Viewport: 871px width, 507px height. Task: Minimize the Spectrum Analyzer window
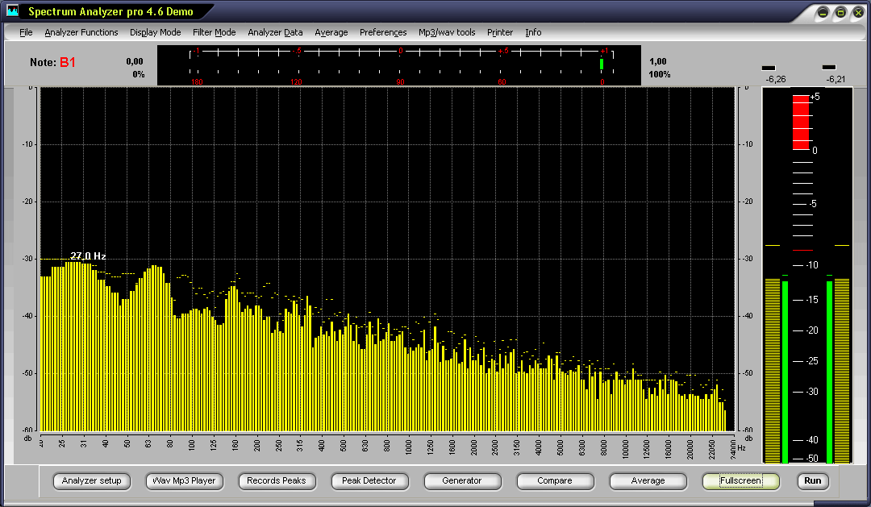coord(823,13)
